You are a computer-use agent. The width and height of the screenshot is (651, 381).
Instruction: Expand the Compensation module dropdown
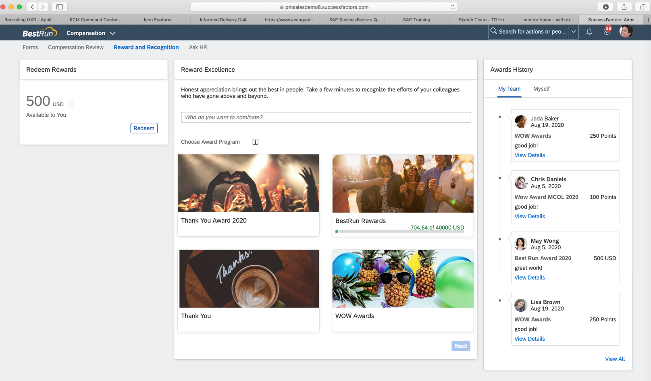(91, 33)
